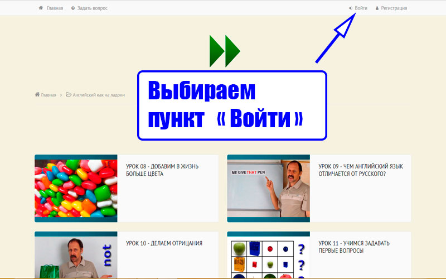
Task: Click the question mark icon beside Задать вопрос
Action: [73, 8]
